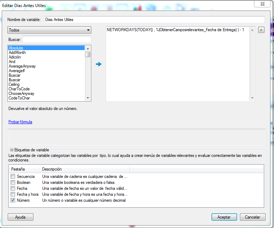
Task: Select AverageIf in the function list
Action: coord(46,71)
